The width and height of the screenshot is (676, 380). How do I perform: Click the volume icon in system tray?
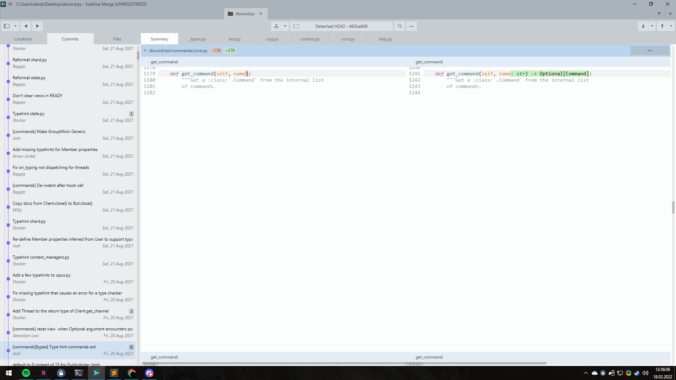point(645,373)
